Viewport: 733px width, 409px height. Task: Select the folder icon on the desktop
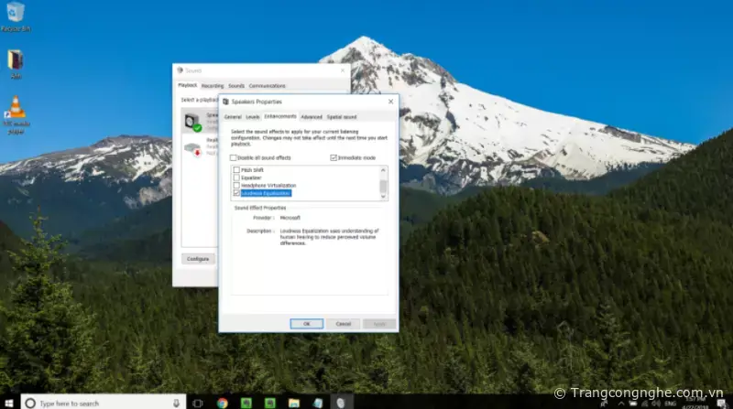pos(16,59)
